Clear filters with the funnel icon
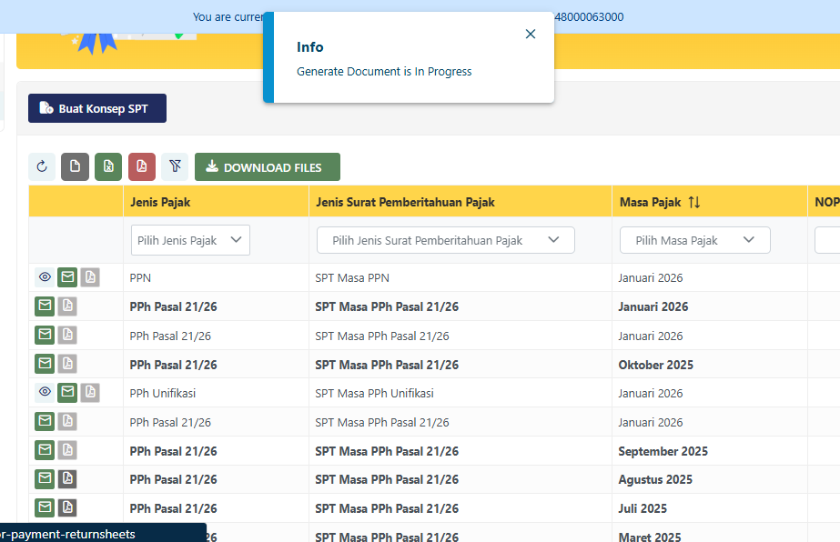 [x=175, y=166]
